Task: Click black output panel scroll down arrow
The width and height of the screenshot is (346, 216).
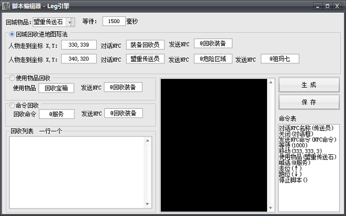Action: pos(271,207)
